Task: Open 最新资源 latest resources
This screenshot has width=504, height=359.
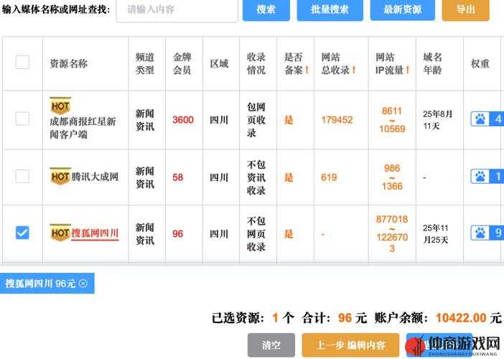Action: [x=403, y=9]
